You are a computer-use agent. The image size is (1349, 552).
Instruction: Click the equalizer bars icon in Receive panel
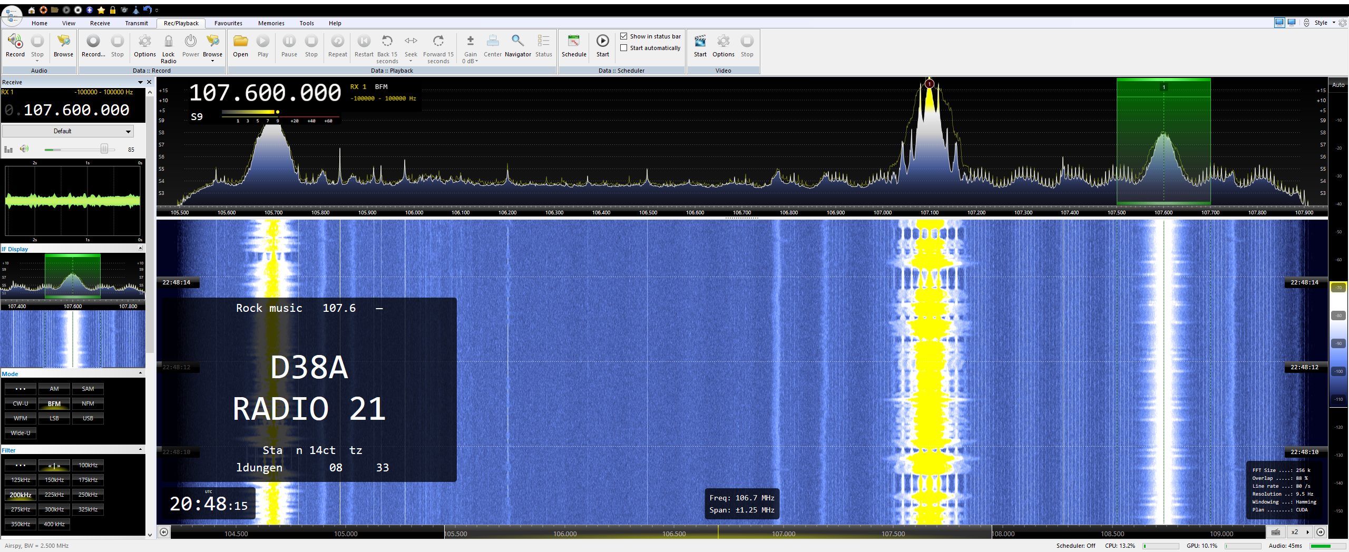pyautogui.click(x=8, y=150)
